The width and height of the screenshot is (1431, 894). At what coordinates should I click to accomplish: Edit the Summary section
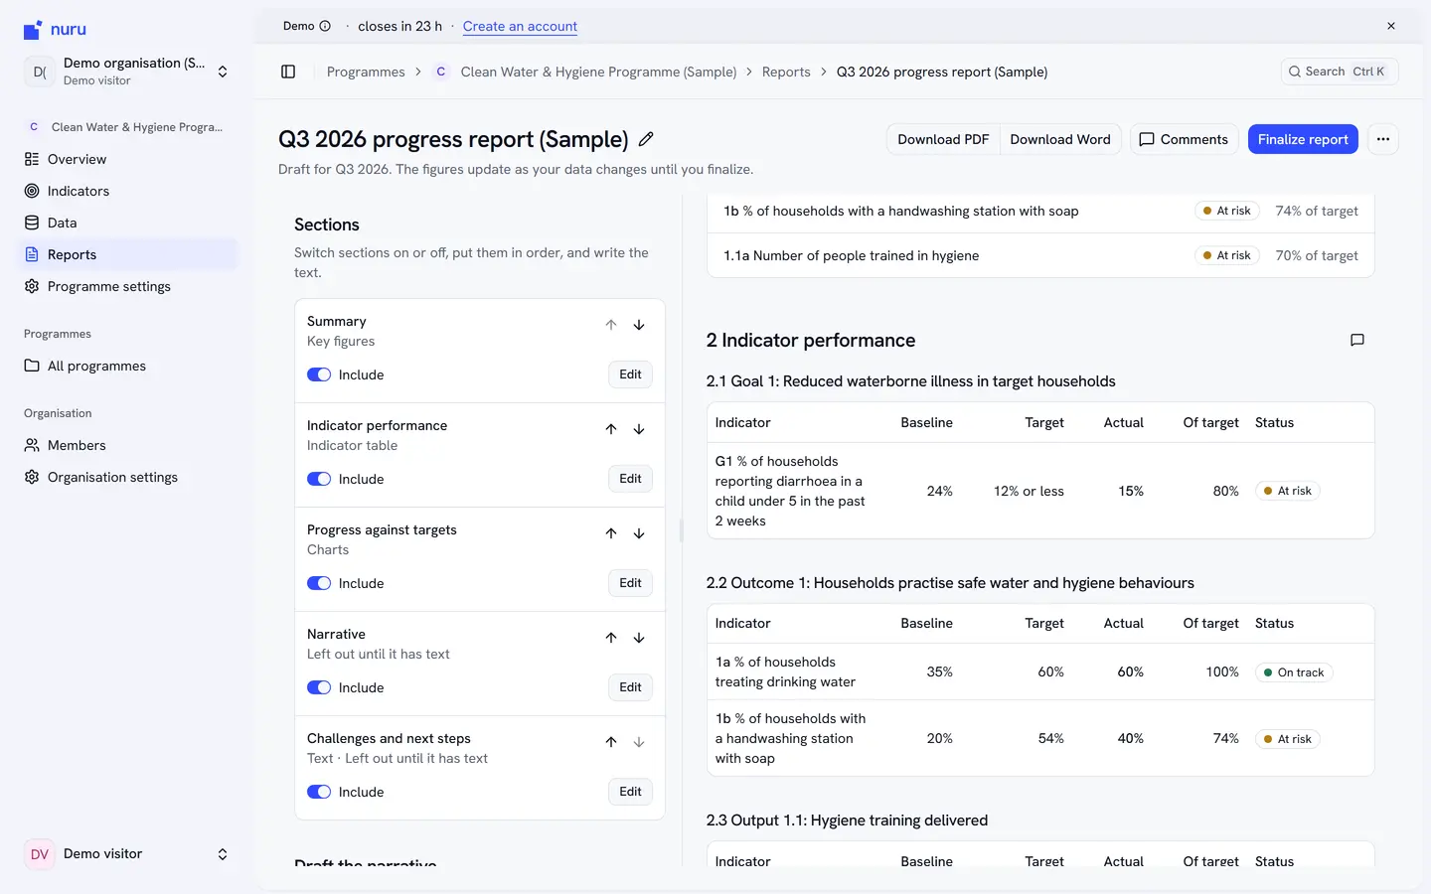[x=630, y=374]
